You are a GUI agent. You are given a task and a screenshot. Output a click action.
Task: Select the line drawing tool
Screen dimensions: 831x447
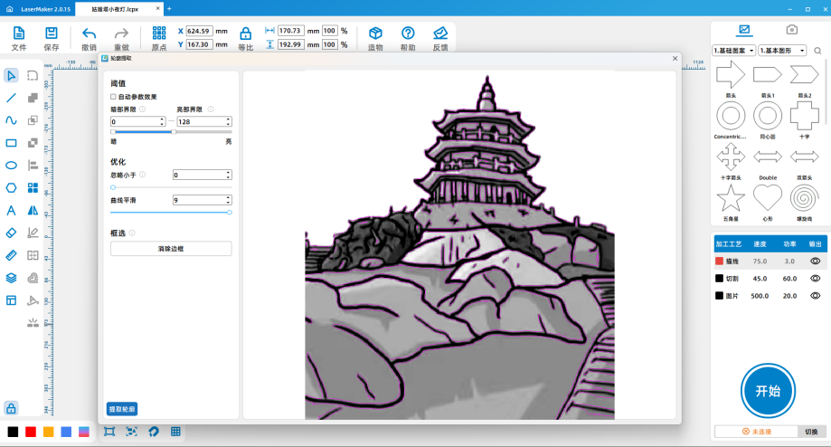[11, 98]
